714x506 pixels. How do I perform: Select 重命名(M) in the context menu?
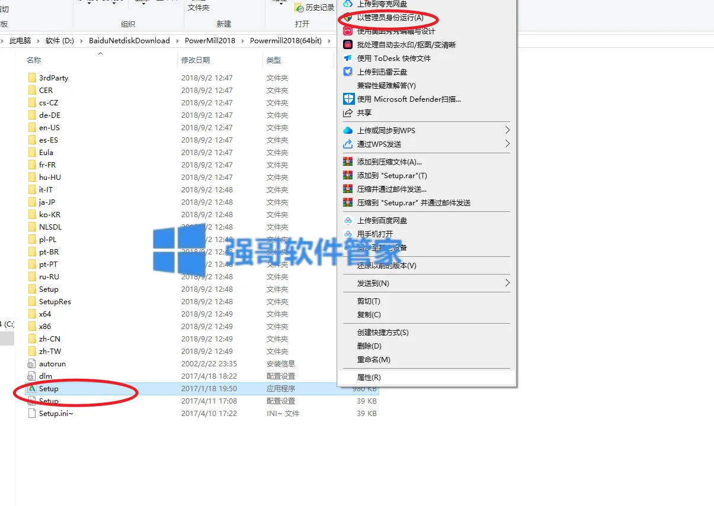click(373, 360)
